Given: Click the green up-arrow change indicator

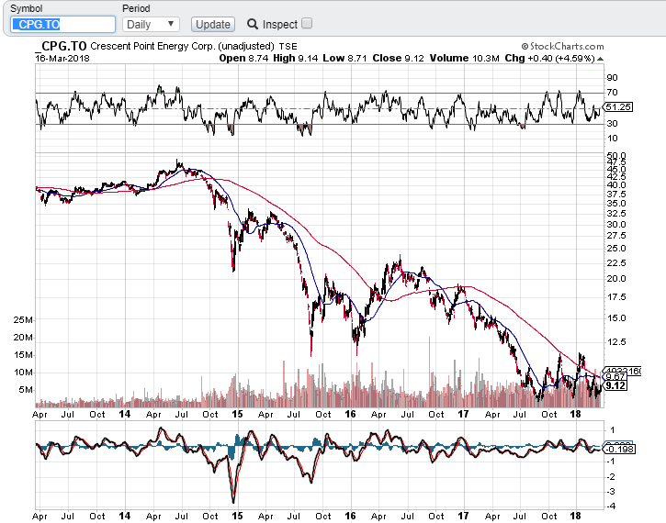Looking at the screenshot, I should (x=600, y=59).
